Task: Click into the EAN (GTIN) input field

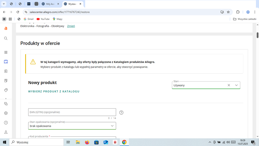Action: point(72,112)
